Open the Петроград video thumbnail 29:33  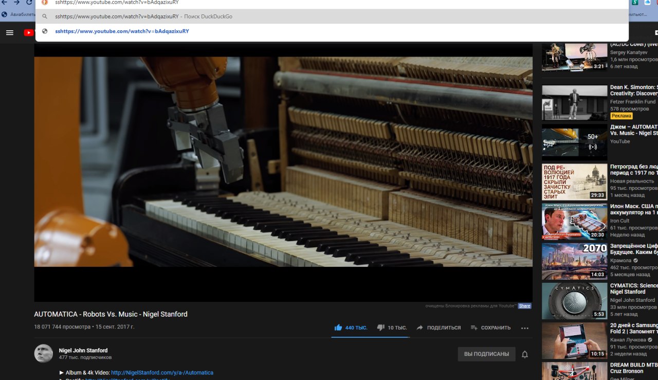(x=574, y=182)
